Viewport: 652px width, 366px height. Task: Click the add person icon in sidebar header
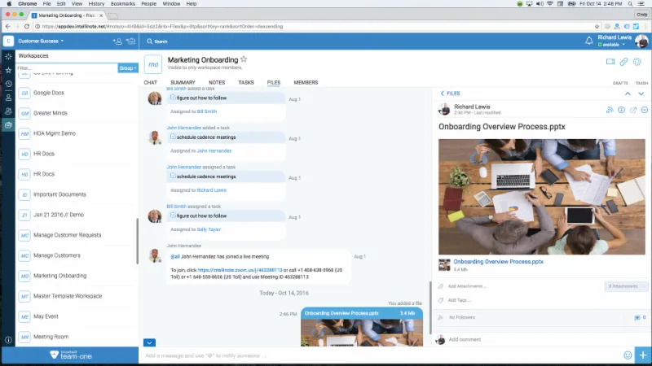(117, 41)
